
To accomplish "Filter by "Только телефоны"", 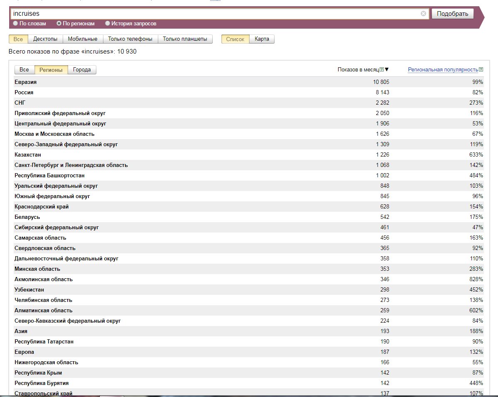I will pos(130,39).
